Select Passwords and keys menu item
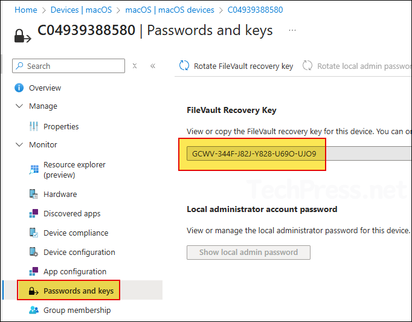 click(79, 291)
